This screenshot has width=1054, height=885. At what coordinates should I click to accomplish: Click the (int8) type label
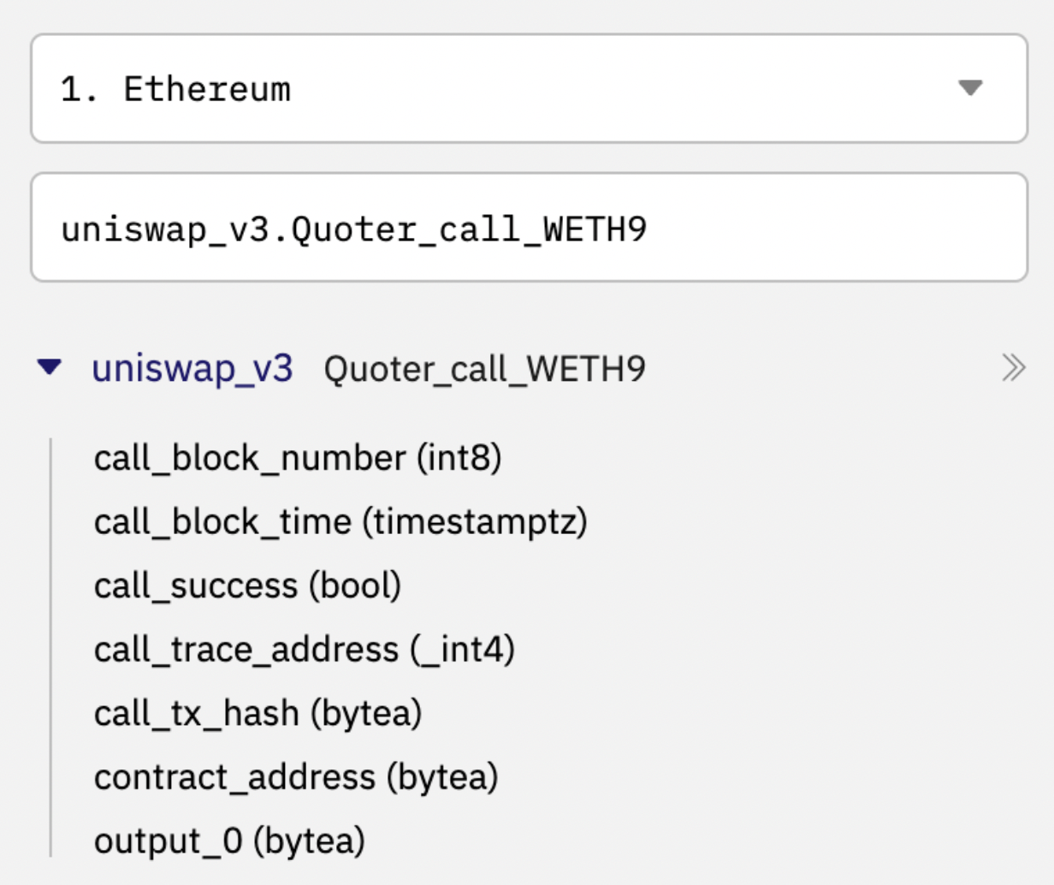coord(459,458)
